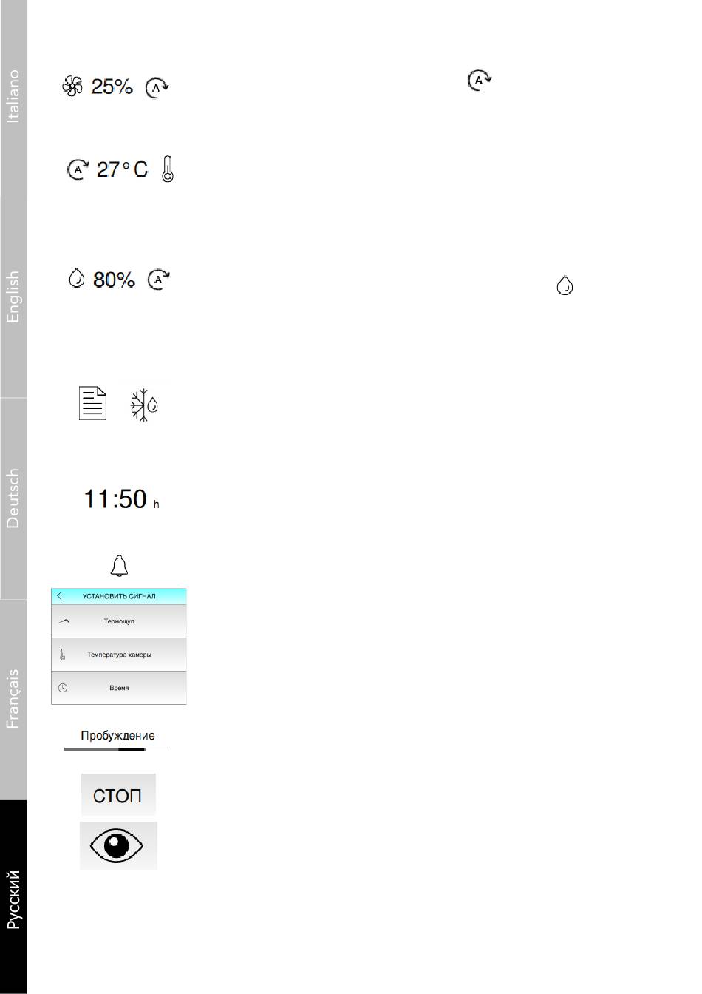Click the fan speed icon beside 25%
Image resolution: width=702 pixels, height=994 pixels.
click(x=72, y=87)
